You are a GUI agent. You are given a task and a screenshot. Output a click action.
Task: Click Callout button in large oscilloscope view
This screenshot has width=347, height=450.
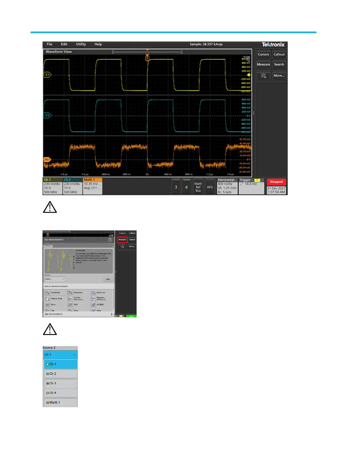279,55
